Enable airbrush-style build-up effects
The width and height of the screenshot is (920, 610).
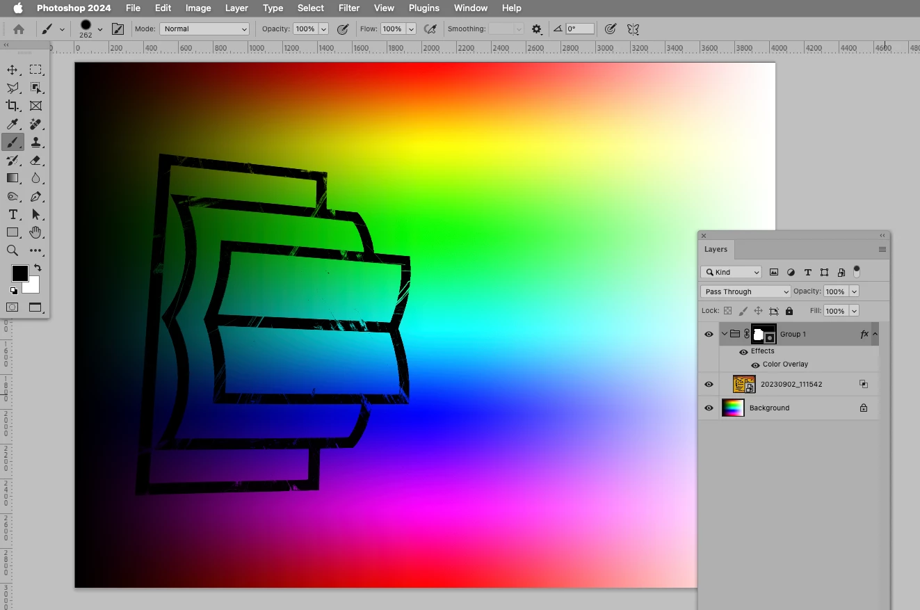coord(430,29)
